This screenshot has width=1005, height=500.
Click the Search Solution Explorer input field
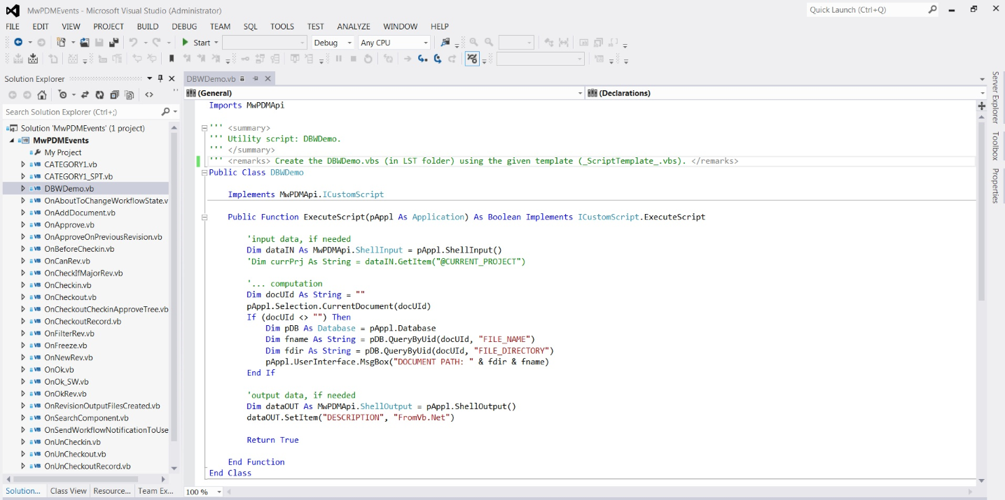81,112
